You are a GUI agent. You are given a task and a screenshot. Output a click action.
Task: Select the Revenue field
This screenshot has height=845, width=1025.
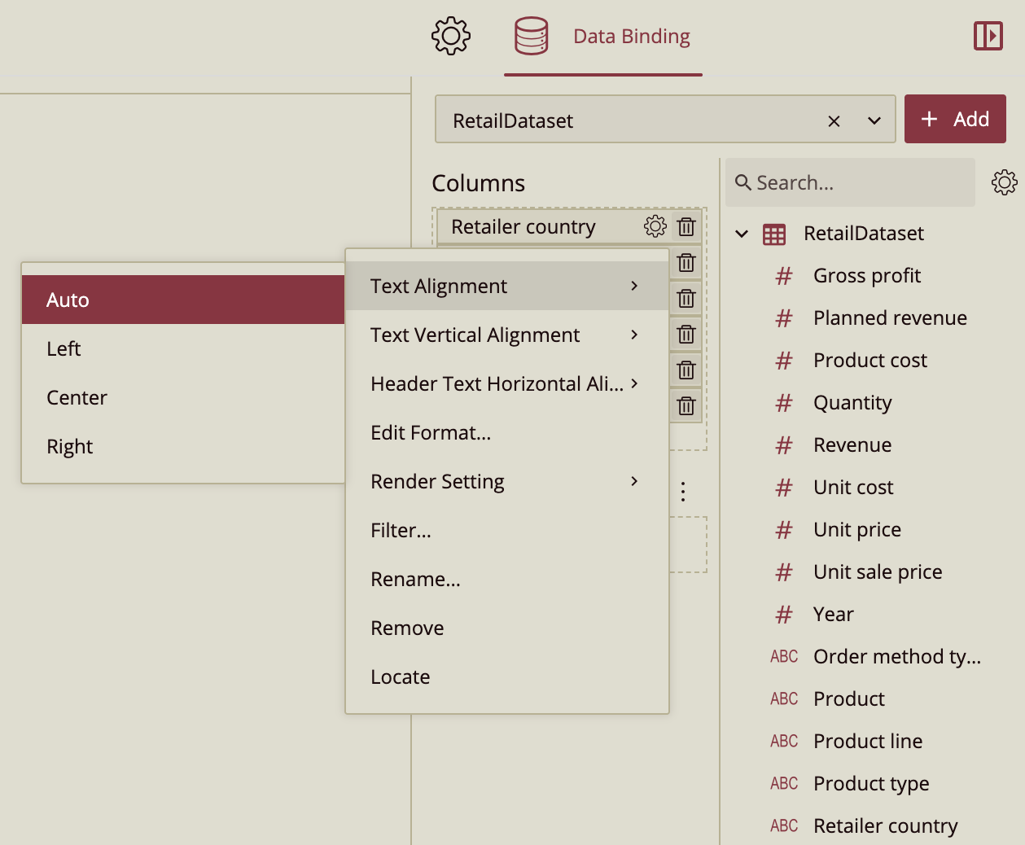coord(852,445)
